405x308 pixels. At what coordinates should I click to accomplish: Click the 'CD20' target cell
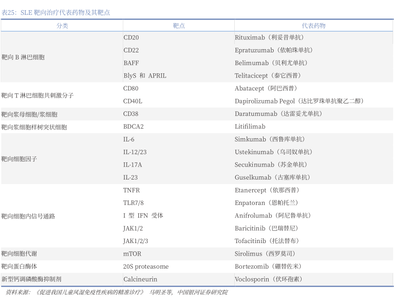click(x=131, y=38)
